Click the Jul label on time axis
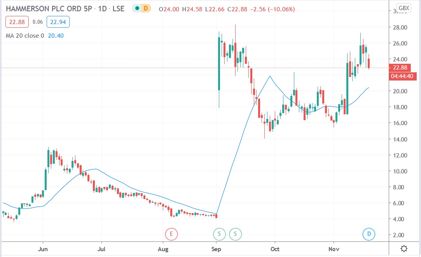 point(101,249)
